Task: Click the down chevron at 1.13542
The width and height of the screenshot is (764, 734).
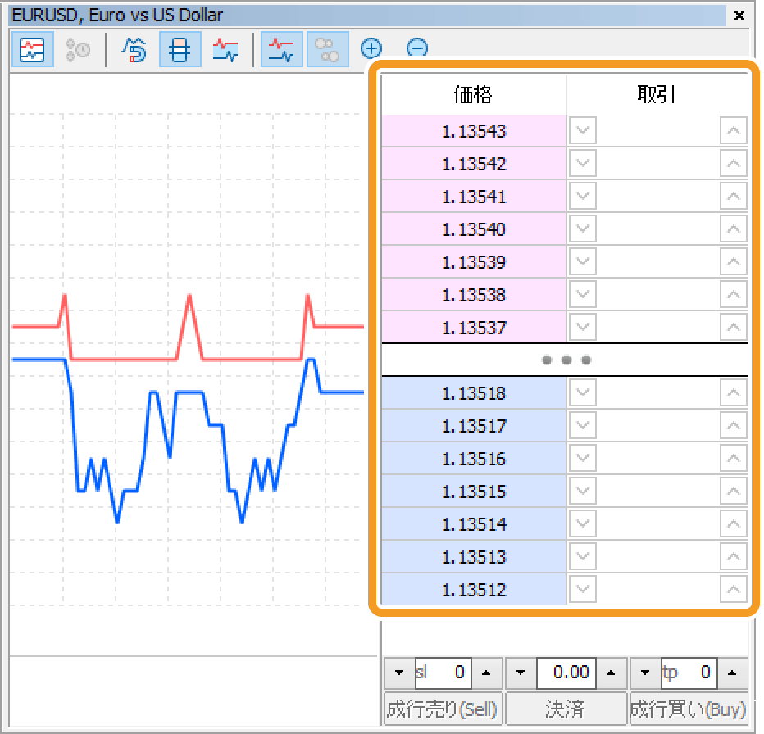Action: coord(583,163)
